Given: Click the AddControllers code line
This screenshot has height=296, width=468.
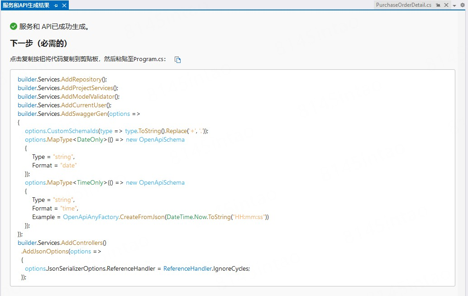Looking at the screenshot, I should [x=62, y=243].
